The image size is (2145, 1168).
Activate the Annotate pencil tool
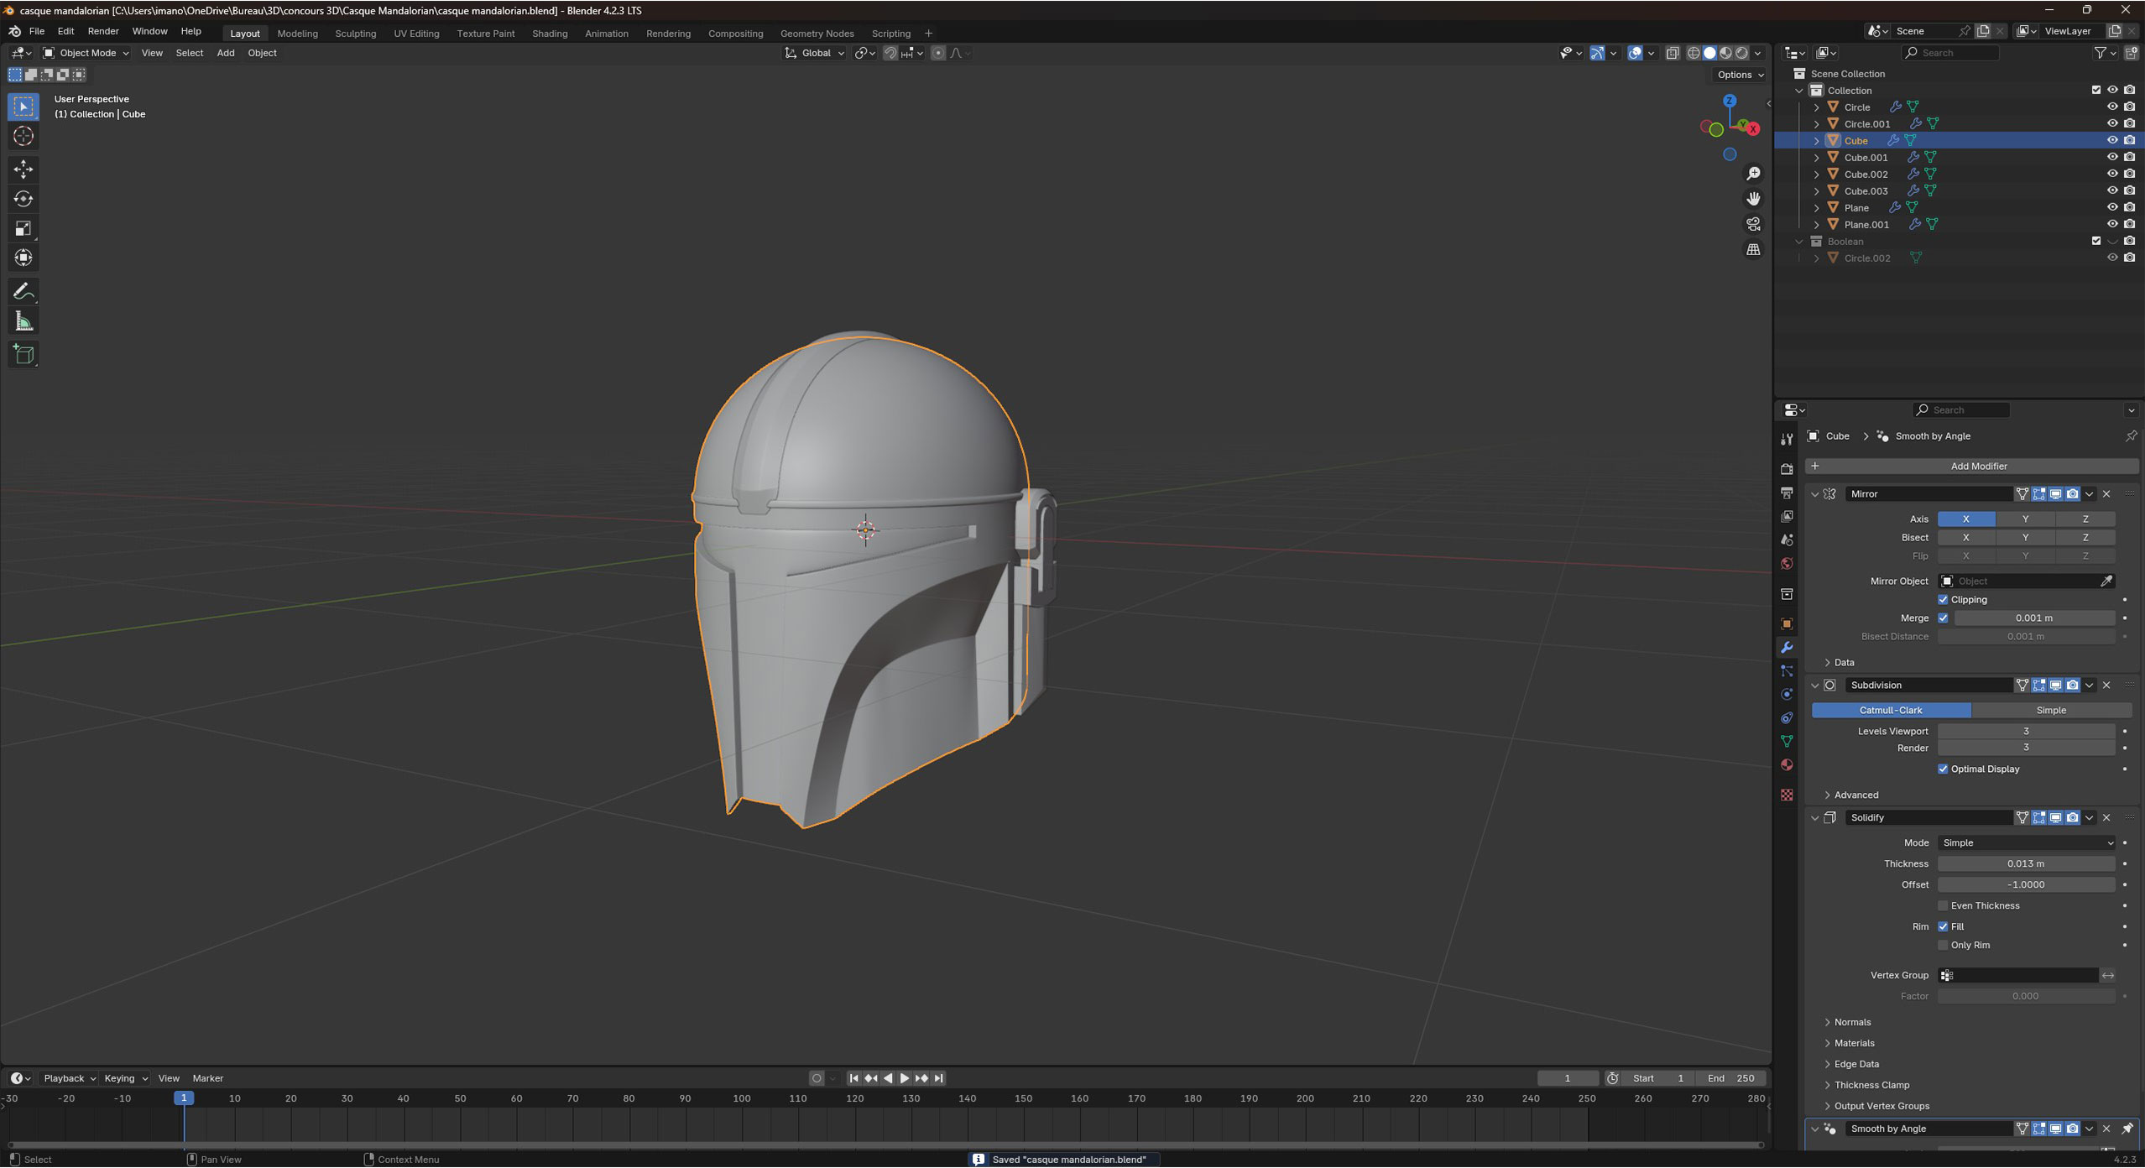click(23, 291)
